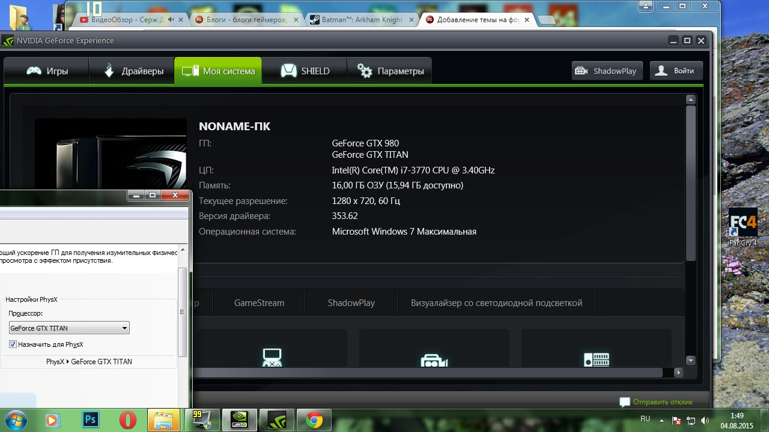769x432 pixels.
Task: Click the Action Center flag tray icon
Action: click(676, 421)
